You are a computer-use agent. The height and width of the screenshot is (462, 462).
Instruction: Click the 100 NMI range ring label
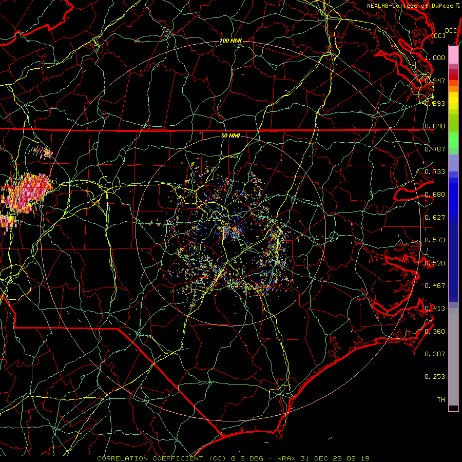point(230,41)
